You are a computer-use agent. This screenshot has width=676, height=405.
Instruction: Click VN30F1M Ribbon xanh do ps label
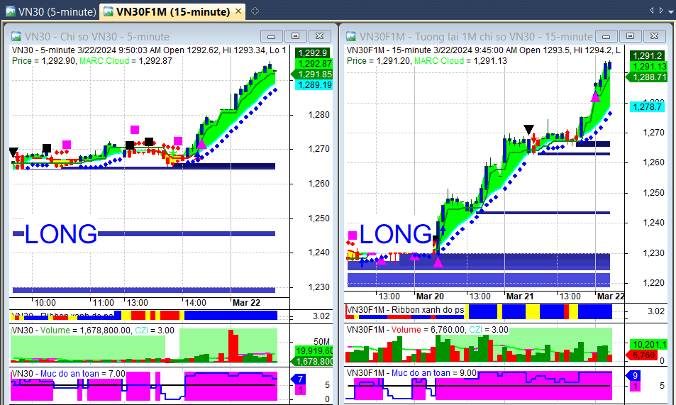405,310
